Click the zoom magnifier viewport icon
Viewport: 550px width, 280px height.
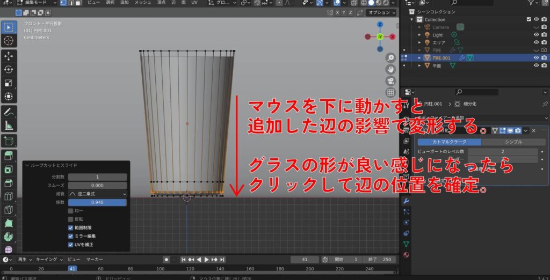click(x=390, y=57)
